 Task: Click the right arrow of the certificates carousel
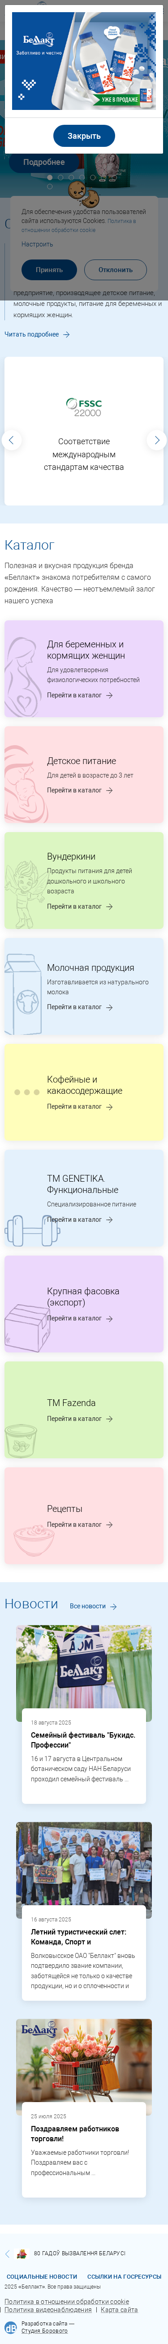click(x=157, y=440)
